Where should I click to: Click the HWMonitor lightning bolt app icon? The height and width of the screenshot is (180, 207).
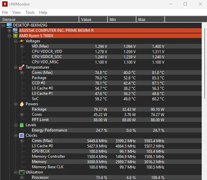click(5, 4)
